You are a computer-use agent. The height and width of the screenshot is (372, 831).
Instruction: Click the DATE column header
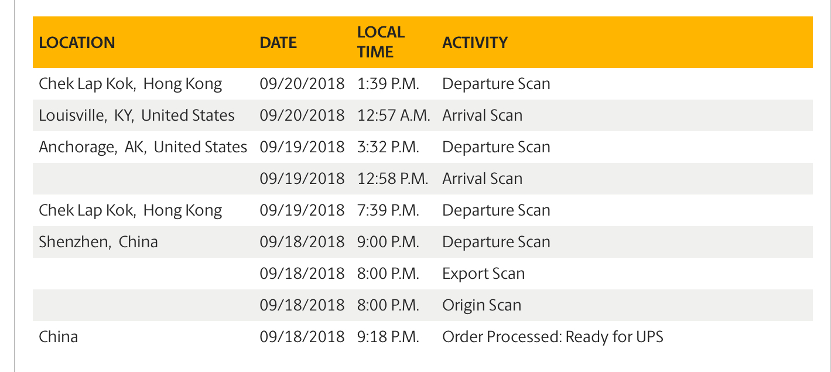[x=278, y=43]
